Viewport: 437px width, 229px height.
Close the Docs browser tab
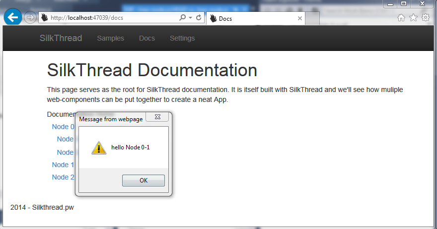pyautogui.click(x=299, y=19)
